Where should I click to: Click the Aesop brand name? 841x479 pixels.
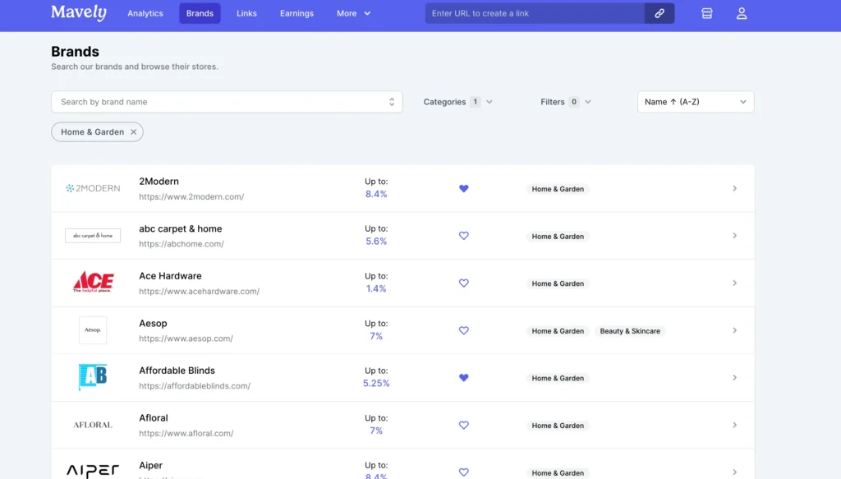(x=153, y=324)
